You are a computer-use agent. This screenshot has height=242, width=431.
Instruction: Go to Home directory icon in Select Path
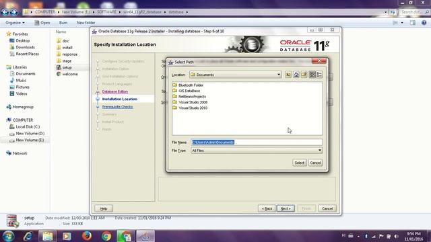click(296, 75)
